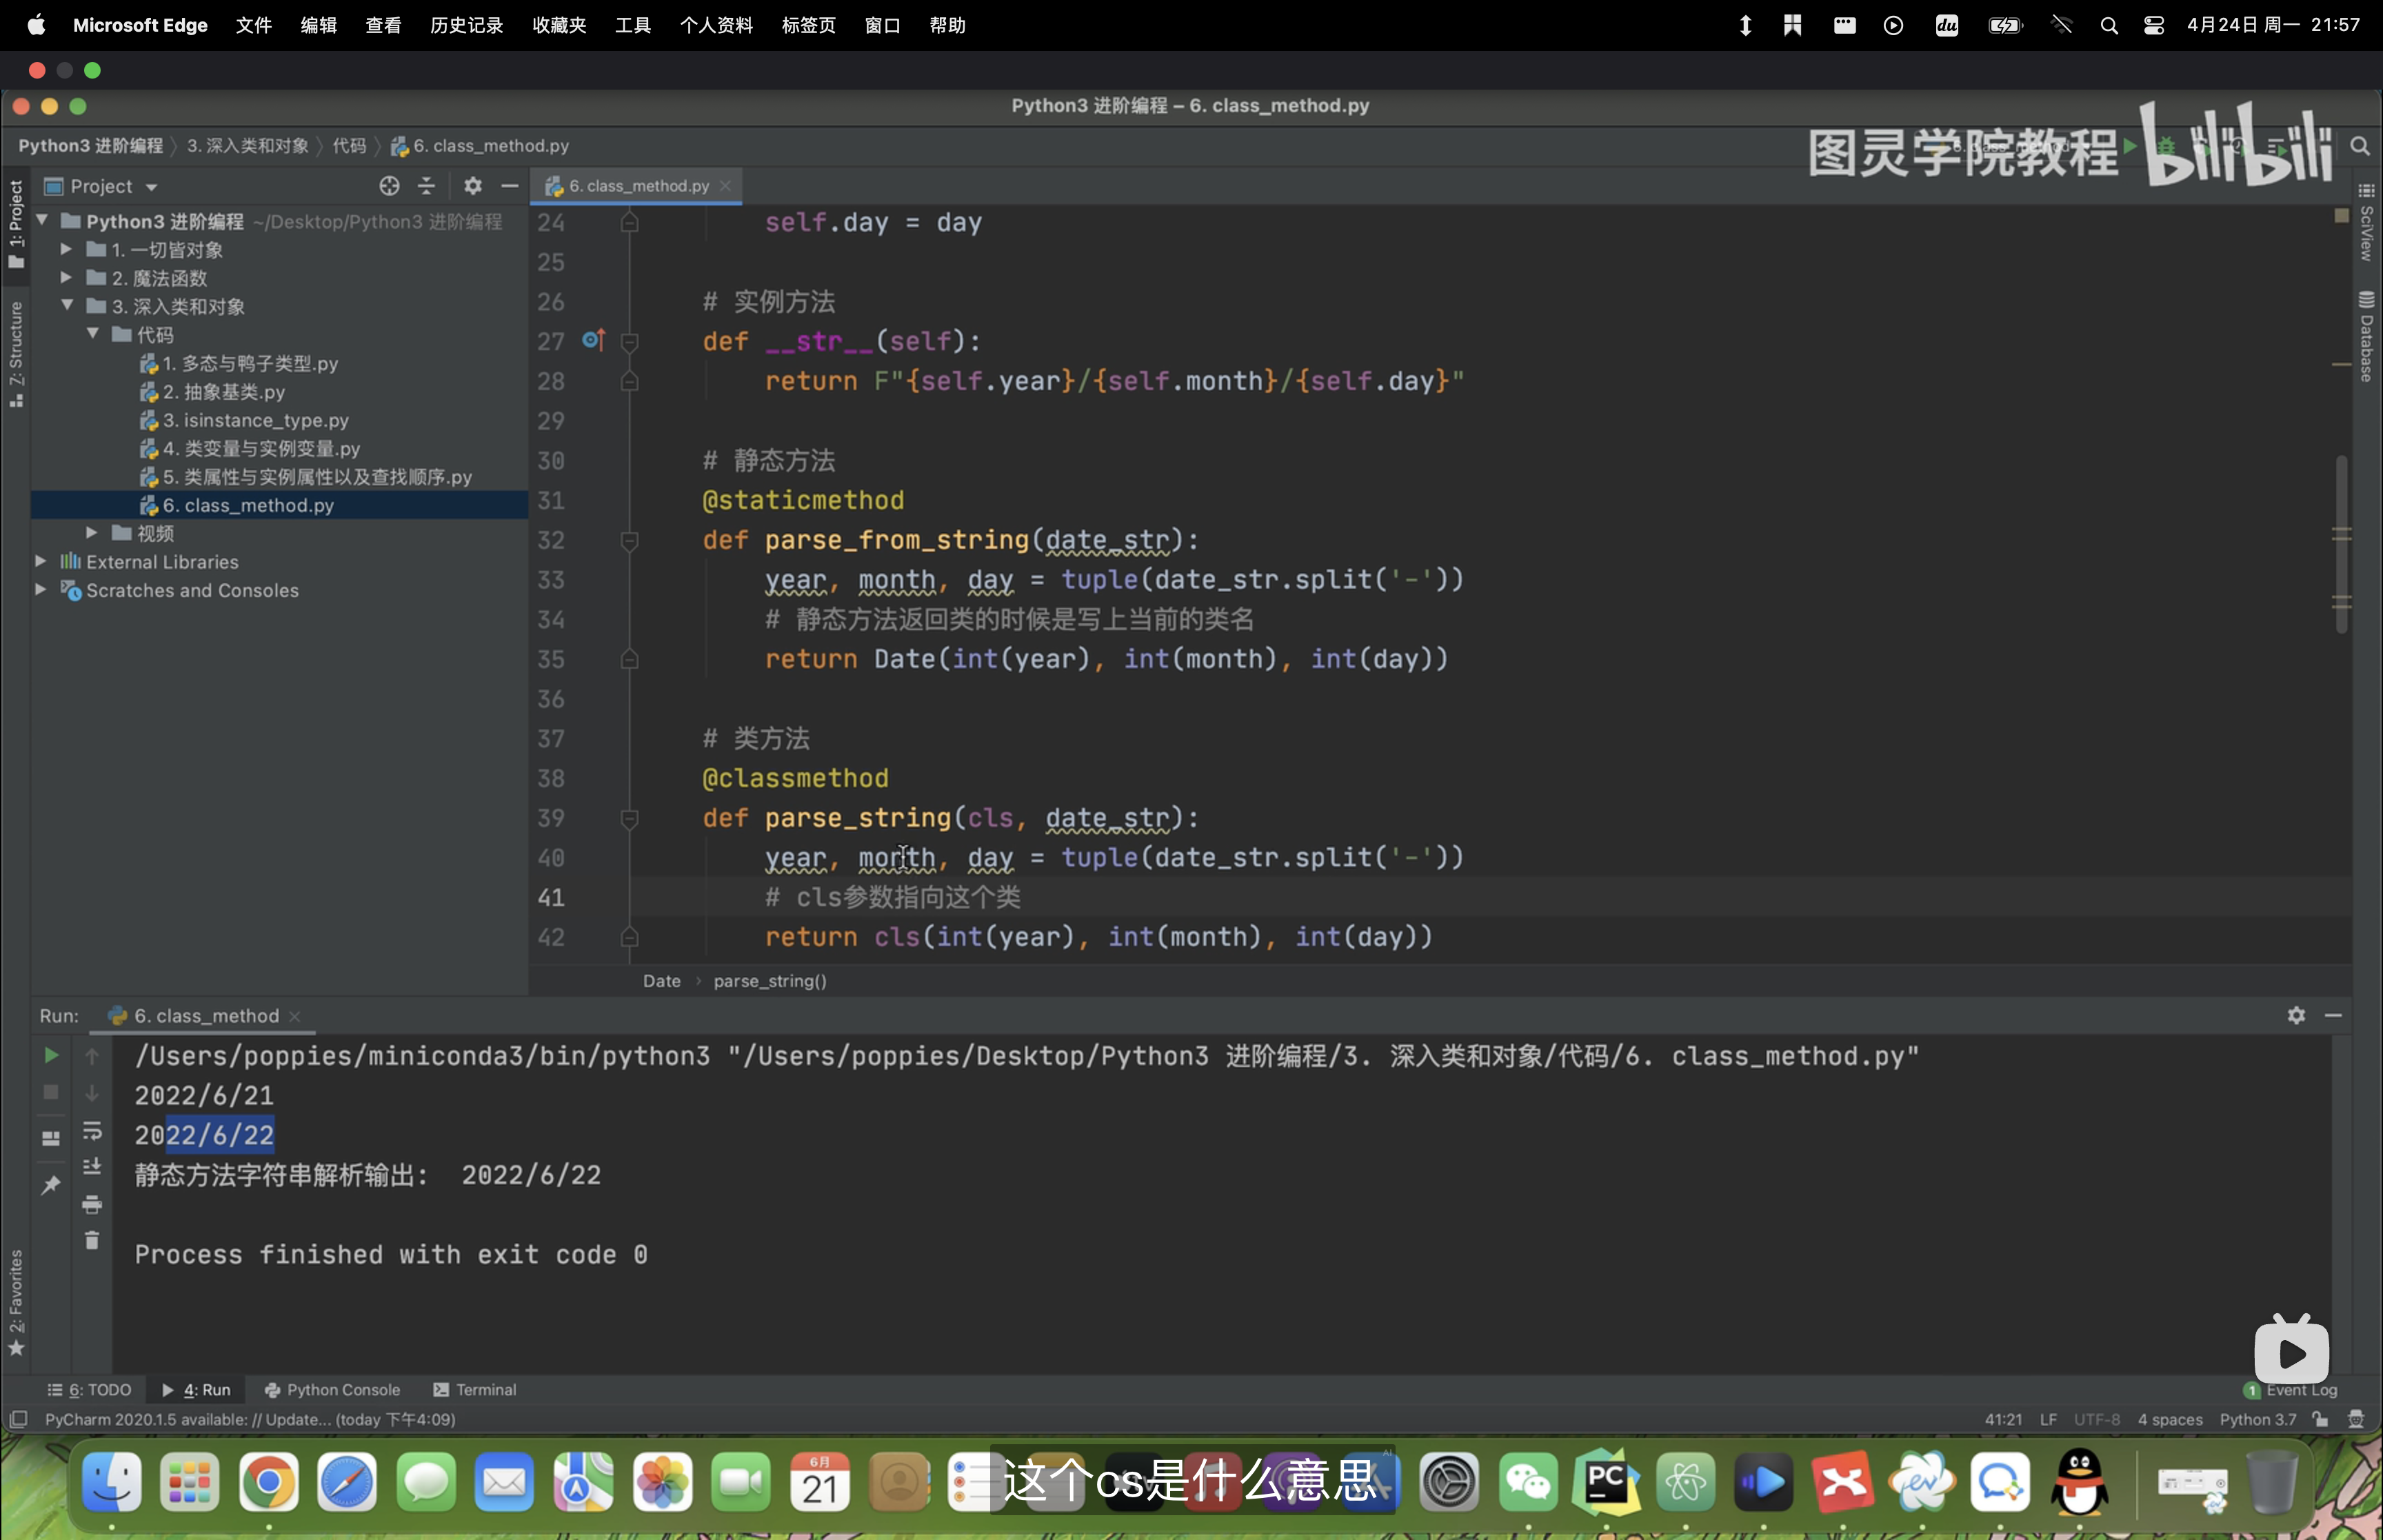The image size is (2383, 1540).
Task: Toggle Pin Tab in Run panel
Action: click(x=51, y=1185)
